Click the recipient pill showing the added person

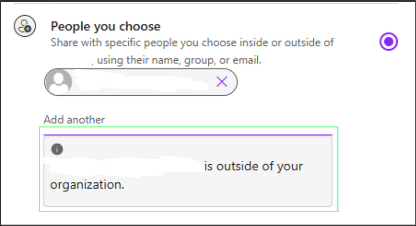[x=141, y=82]
